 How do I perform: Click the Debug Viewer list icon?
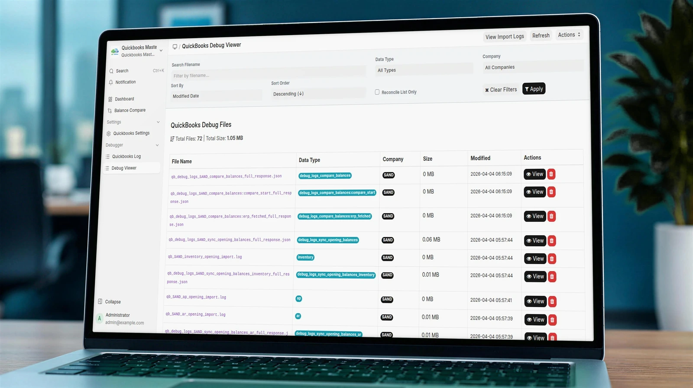point(107,168)
